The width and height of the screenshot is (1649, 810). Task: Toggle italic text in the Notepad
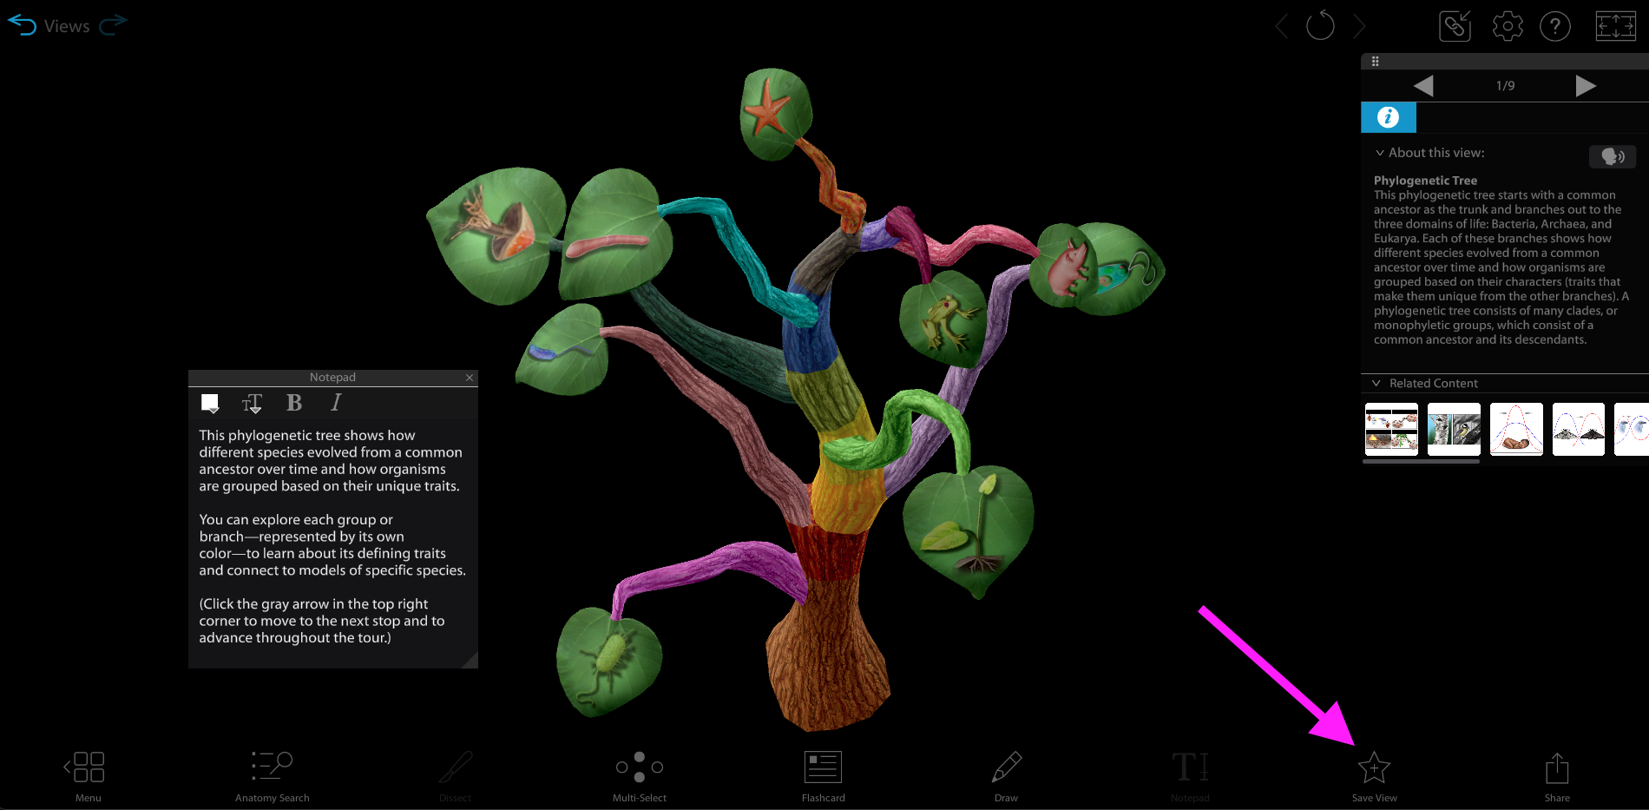click(335, 402)
